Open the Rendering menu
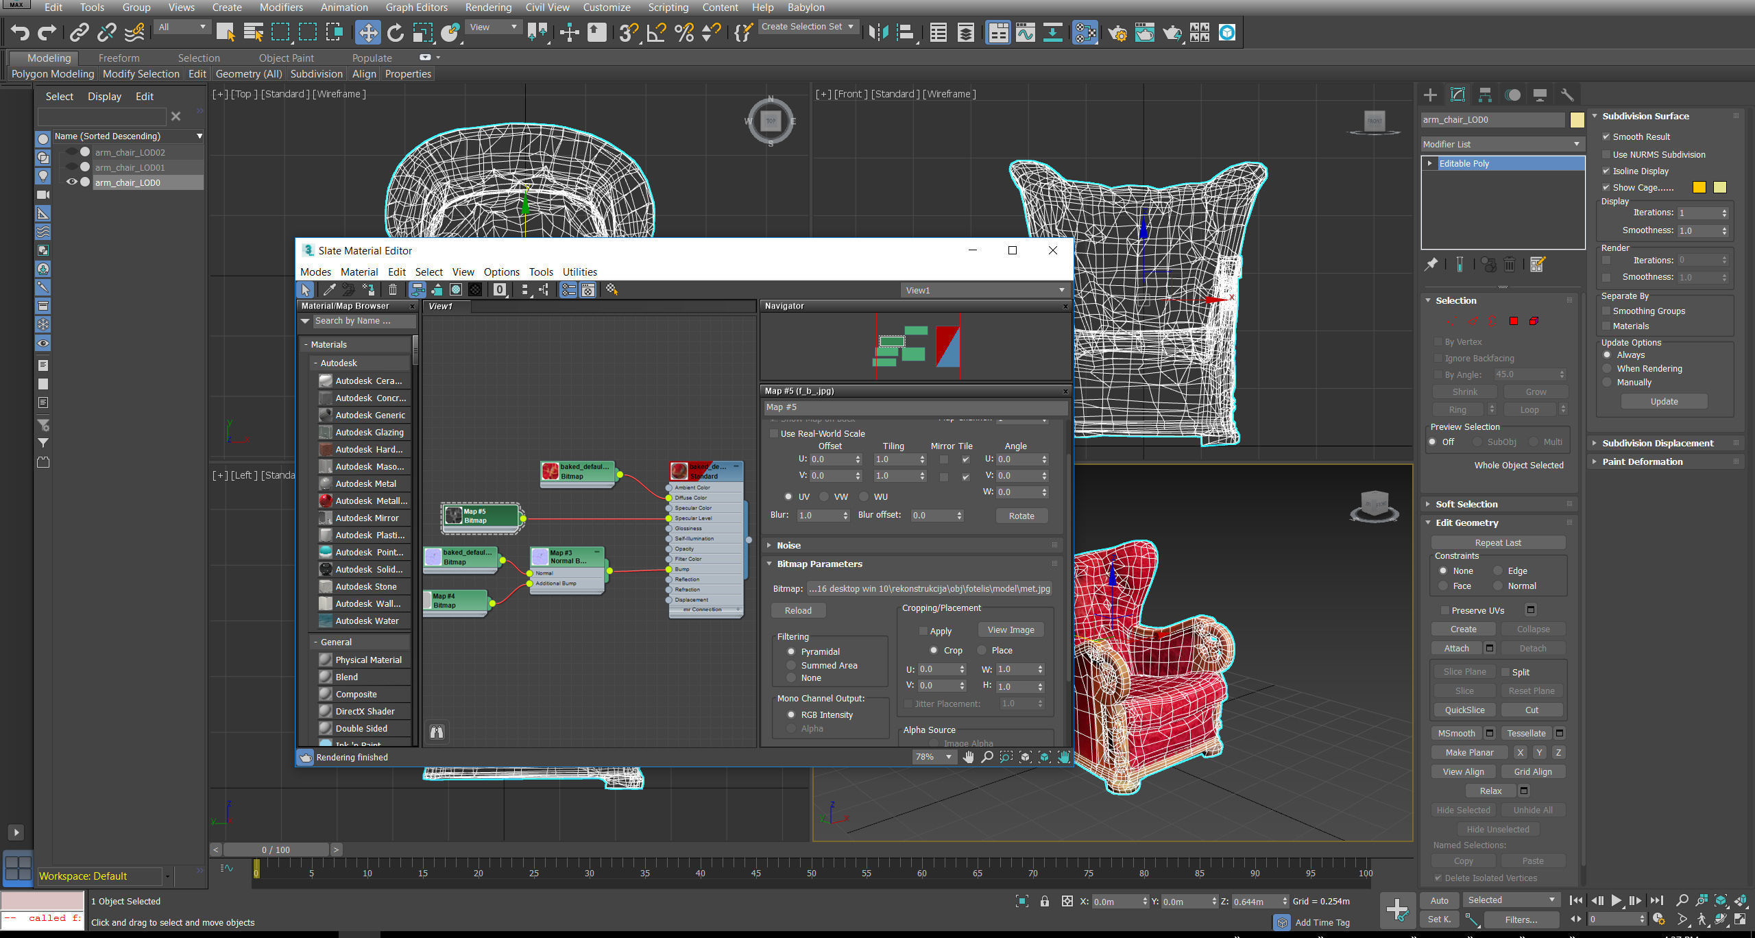The image size is (1755, 938). tap(488, 8)
